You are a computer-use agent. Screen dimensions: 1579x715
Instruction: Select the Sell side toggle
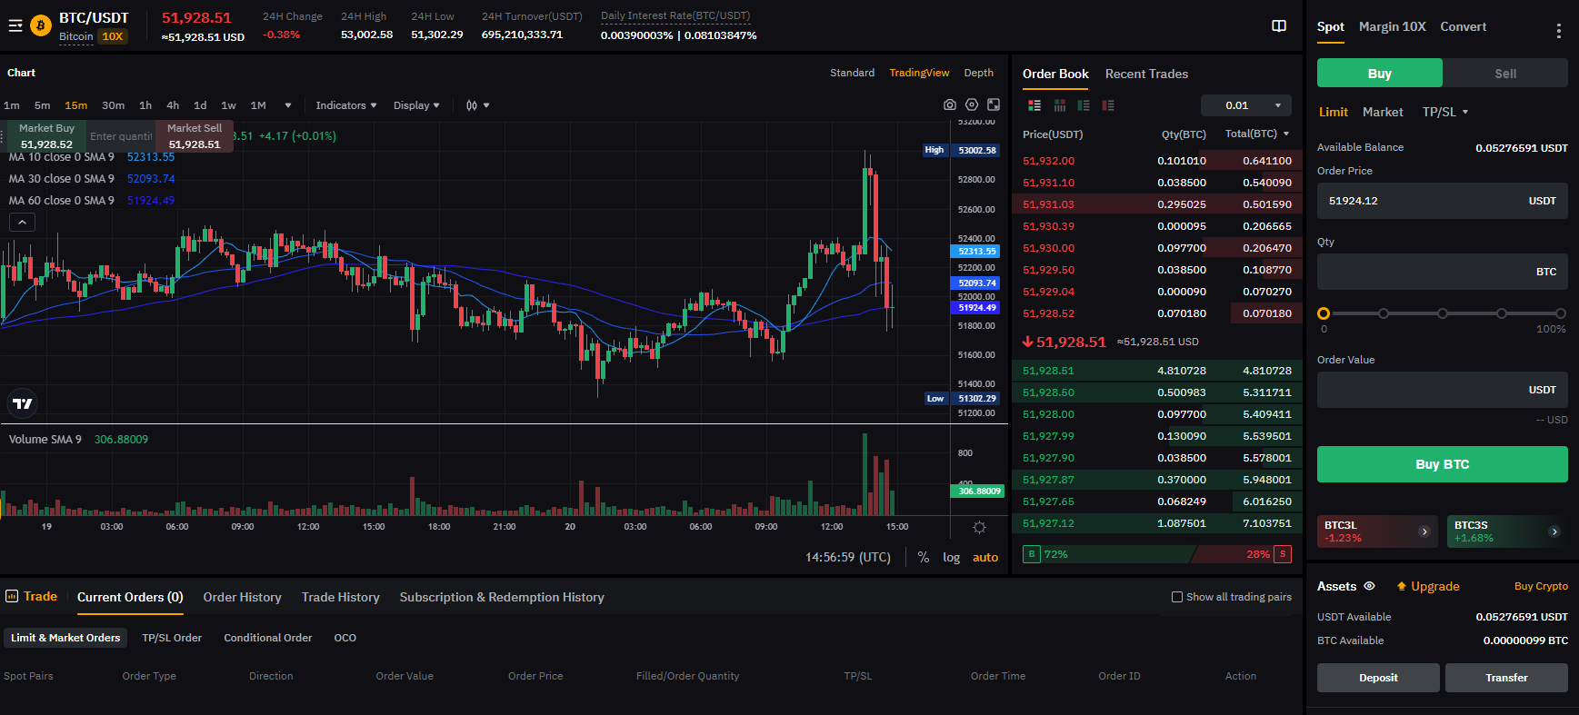point(1505,73)
